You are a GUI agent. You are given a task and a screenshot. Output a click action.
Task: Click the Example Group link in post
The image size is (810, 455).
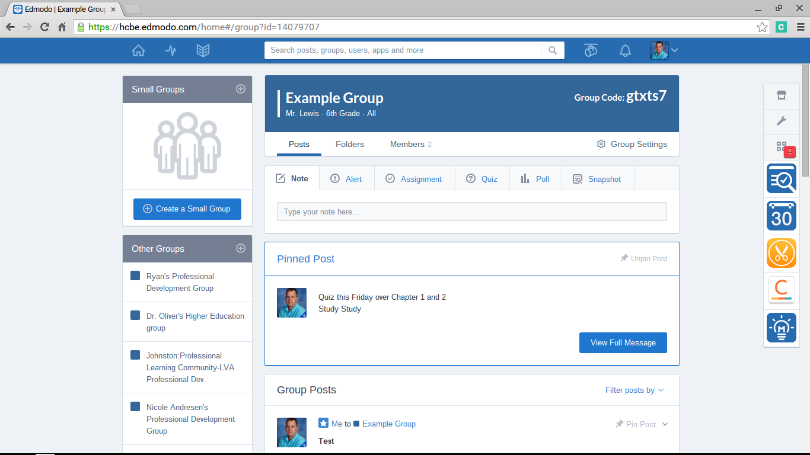pos(389,424)
